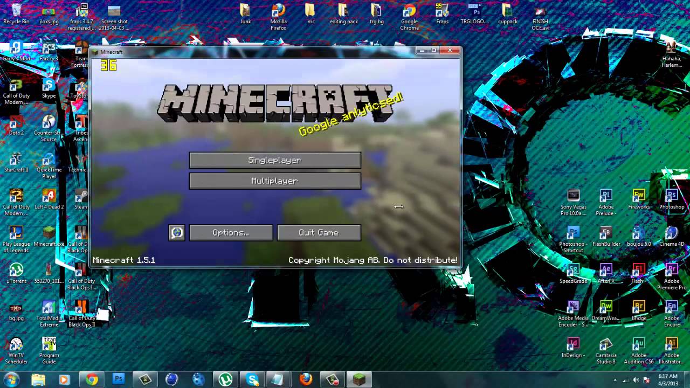This screenshot has height=388, width=690.
Task: Select the Bridge desktop shortcut
Action: coord(639,311)
